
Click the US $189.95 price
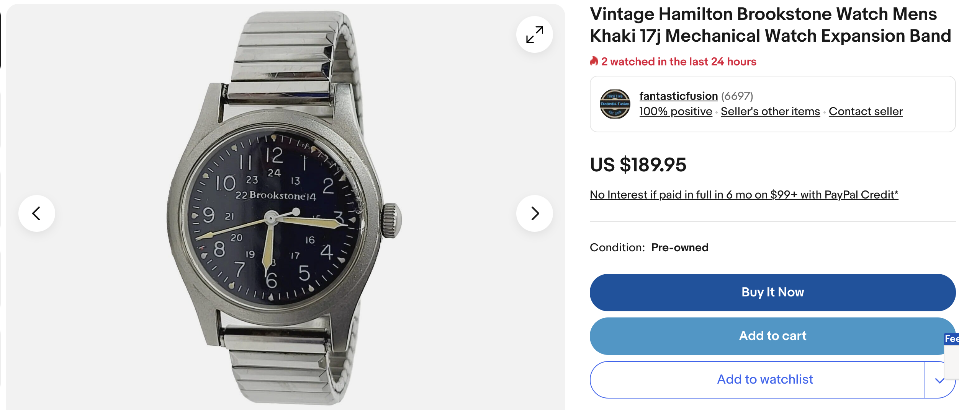pyautogui.click(x=638, y=165)
